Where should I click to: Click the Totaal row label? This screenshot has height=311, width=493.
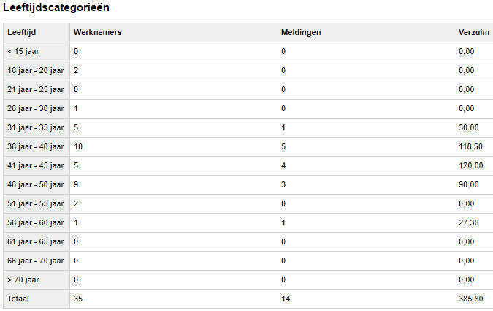point(20,299)
